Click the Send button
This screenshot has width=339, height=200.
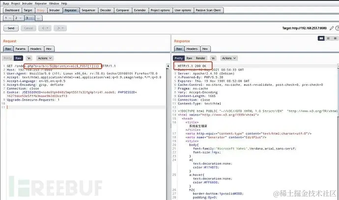point(11,28)
